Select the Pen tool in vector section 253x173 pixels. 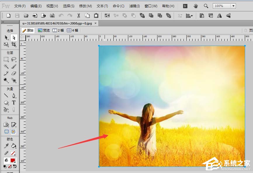[x=14, y=96]
